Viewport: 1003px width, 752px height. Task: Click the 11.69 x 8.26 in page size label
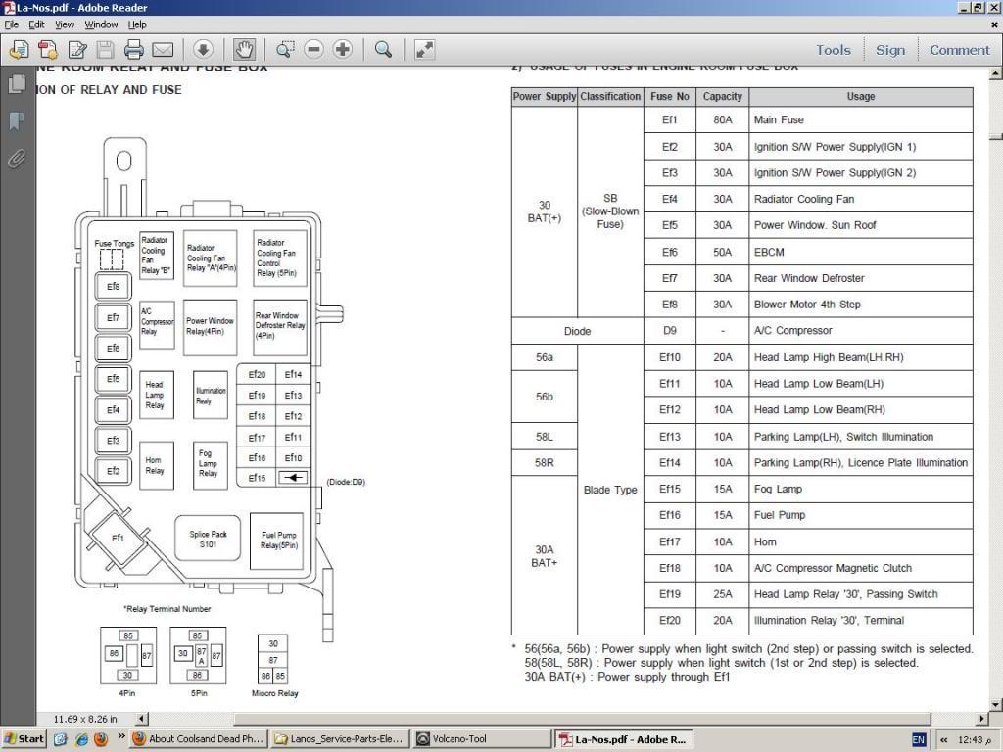(x=85, y=719)
